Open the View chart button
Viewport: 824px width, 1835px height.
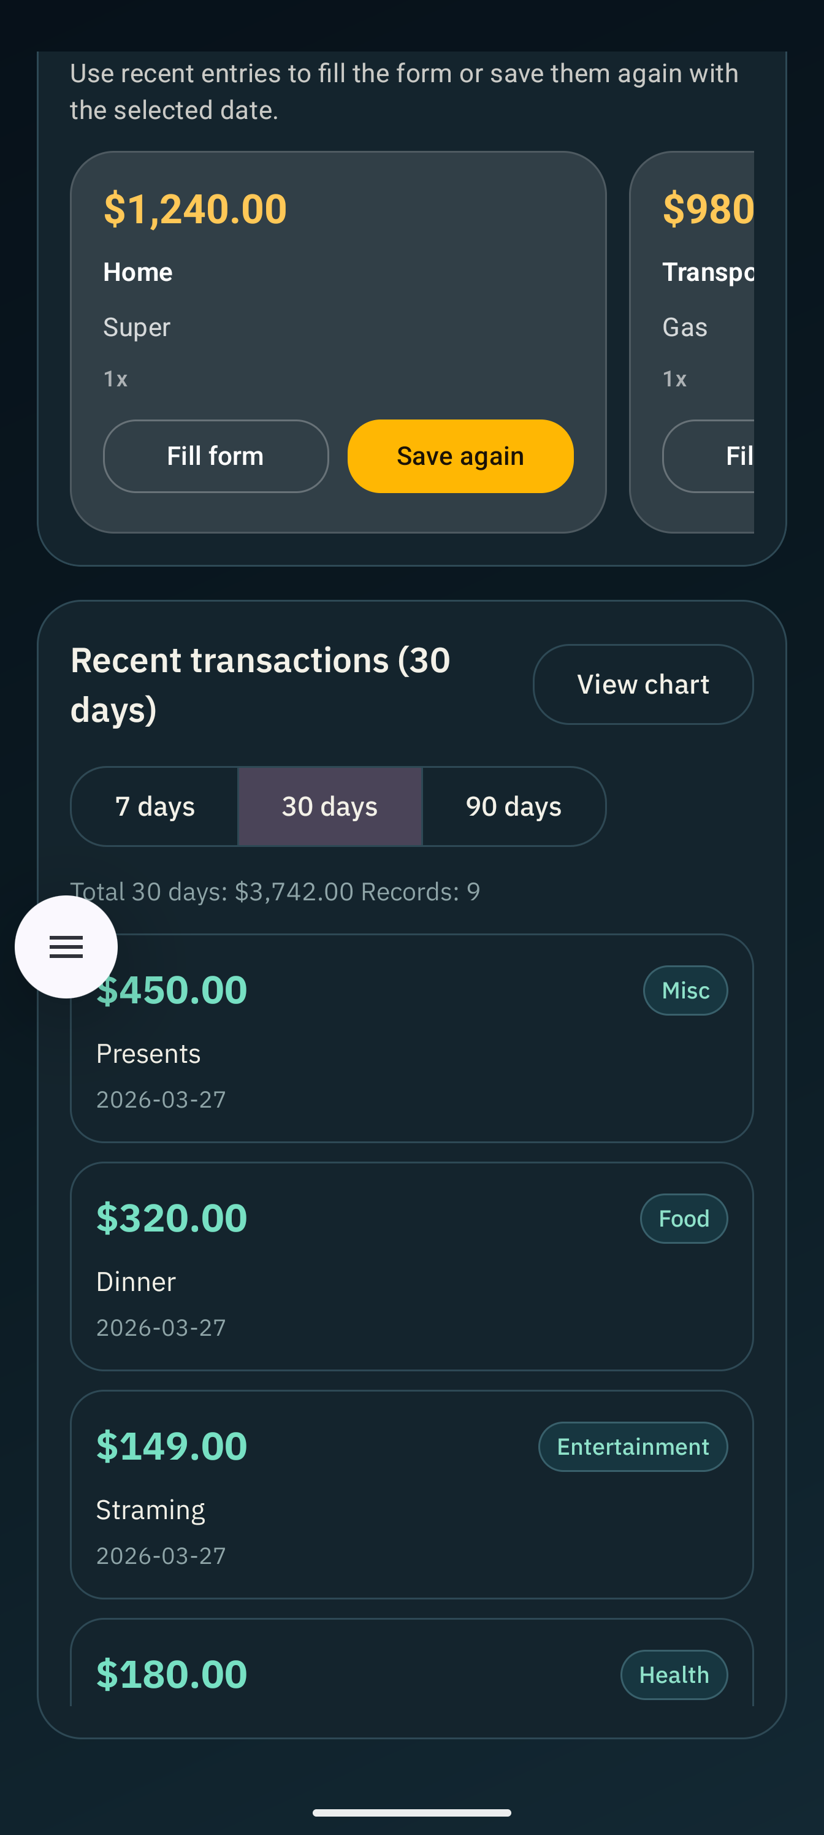point(643,684)
